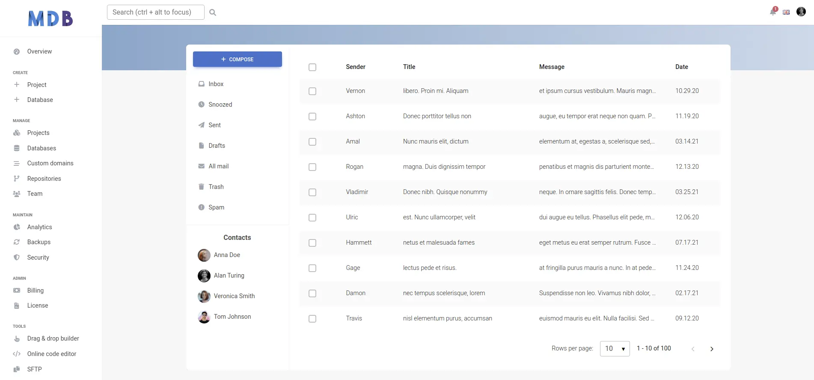Click the Security shield icon
The width and height of the screenshot is (814, 380).
point(17,257)
